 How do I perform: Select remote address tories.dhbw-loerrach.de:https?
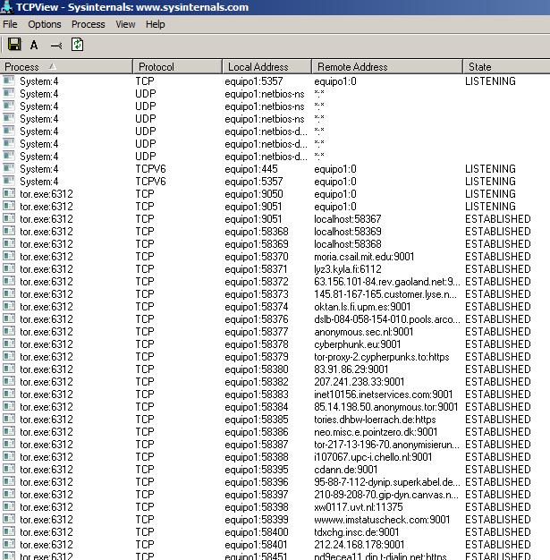[x=375, y=420]
